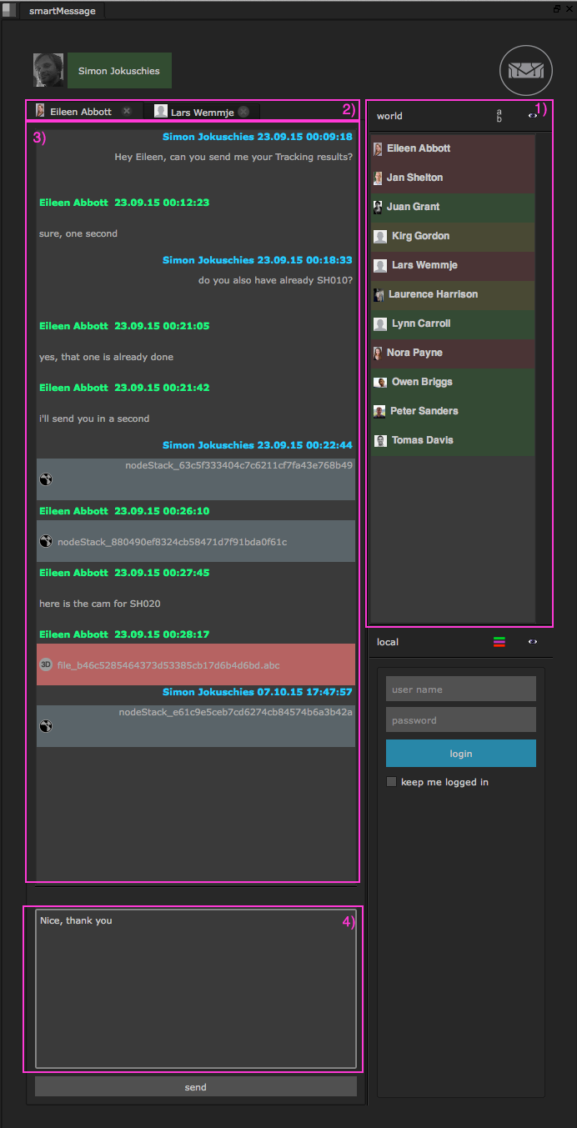Click the user name input field
The height and width of the screenshot is (1128, 577).
tap(460, 689)
